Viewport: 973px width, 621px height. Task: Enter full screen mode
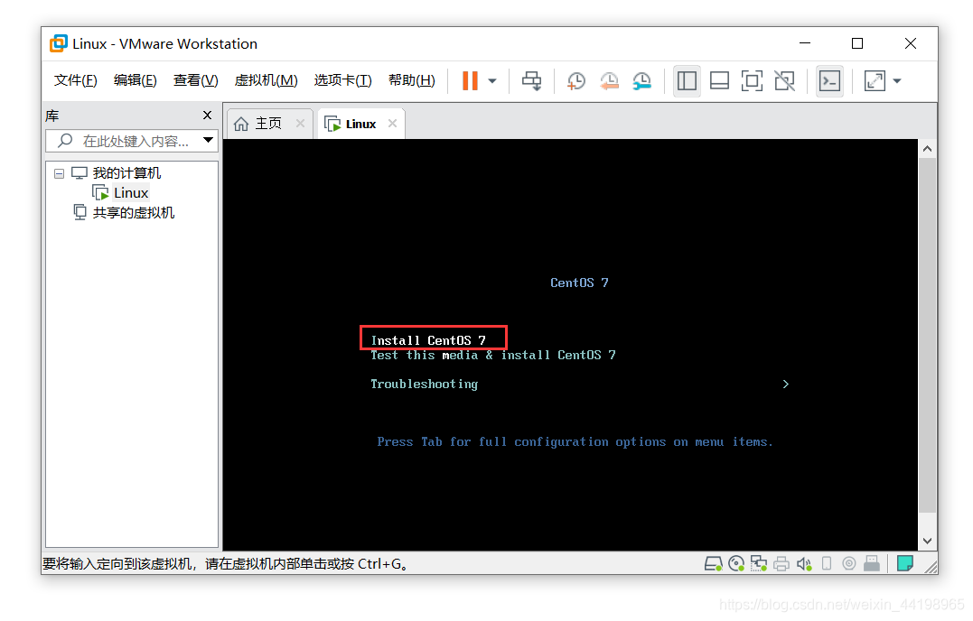(x=752, y=80)
